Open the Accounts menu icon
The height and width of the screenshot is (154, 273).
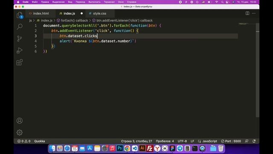coord(20,121)
